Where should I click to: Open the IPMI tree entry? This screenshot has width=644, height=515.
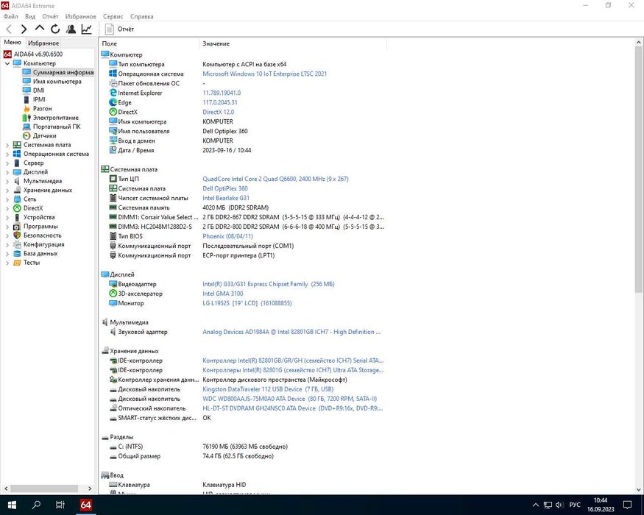click(39, 99)
